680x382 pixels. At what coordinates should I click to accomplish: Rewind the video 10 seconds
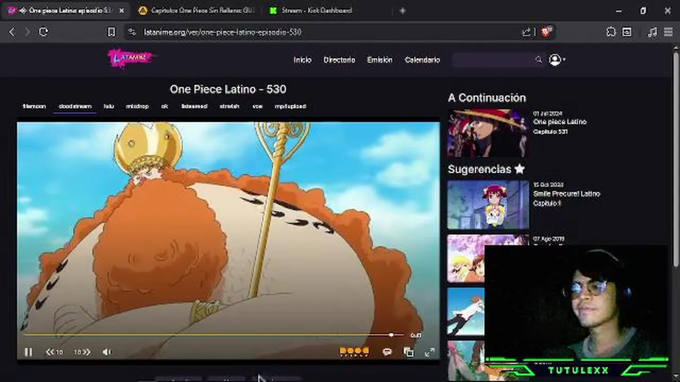click(x=54, y=352)
